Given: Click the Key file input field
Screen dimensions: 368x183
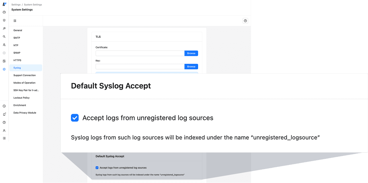Looking at the screenshot, I should (x=140, y=67).
